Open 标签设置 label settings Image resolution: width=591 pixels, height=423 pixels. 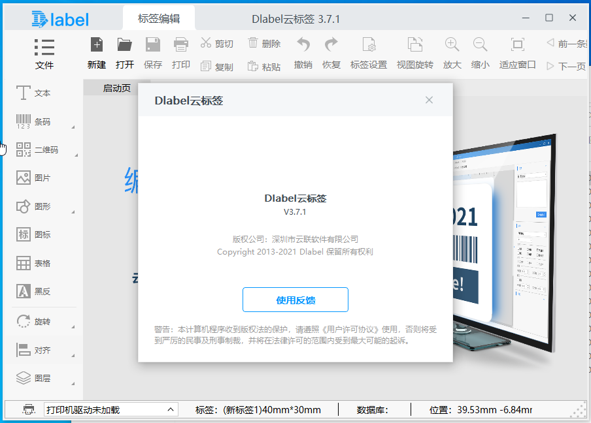click(369, 54)
